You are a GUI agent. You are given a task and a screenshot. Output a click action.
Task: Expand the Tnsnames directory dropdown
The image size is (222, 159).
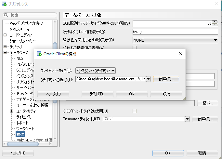point(187,119)
